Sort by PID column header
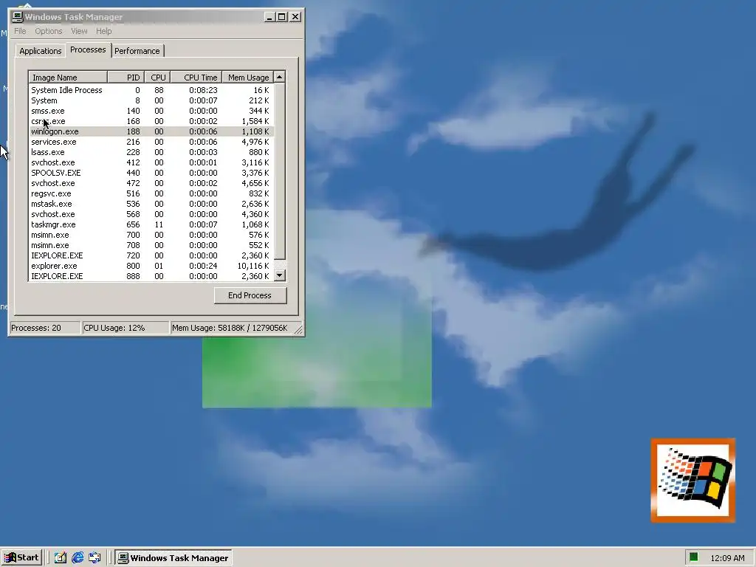The width and height of the screenshot is (756, 567). (x=126, y=77)
